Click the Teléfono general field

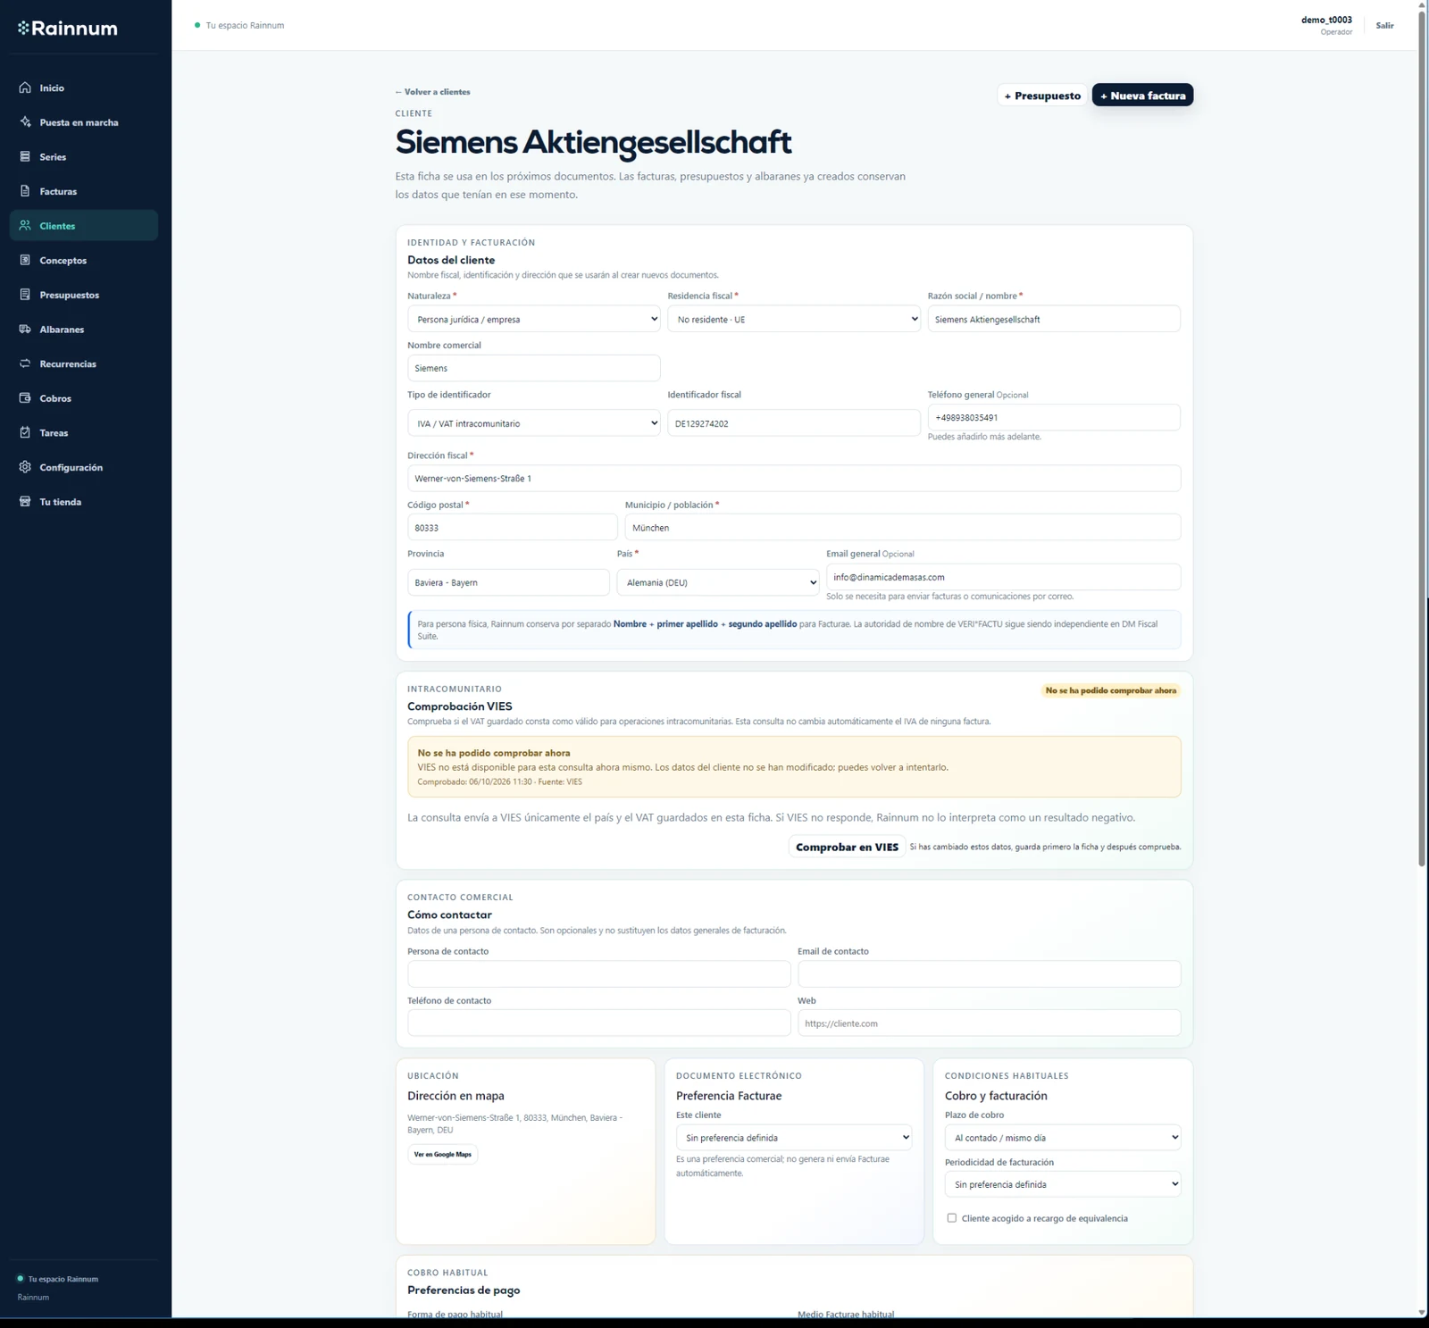(1054, 417)
